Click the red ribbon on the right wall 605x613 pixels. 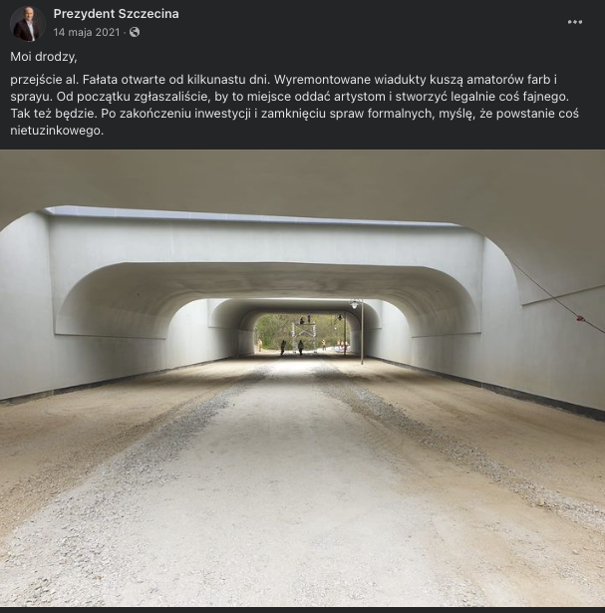(x=580, y=319)
